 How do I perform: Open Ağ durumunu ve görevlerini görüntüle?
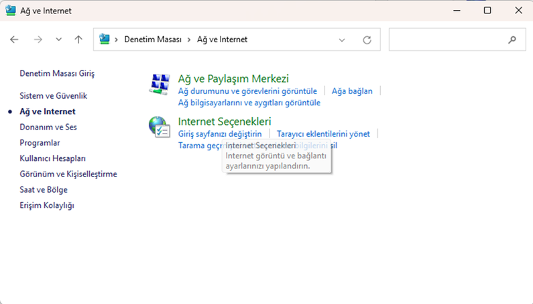pyautogui.click(x=247, y=91)
